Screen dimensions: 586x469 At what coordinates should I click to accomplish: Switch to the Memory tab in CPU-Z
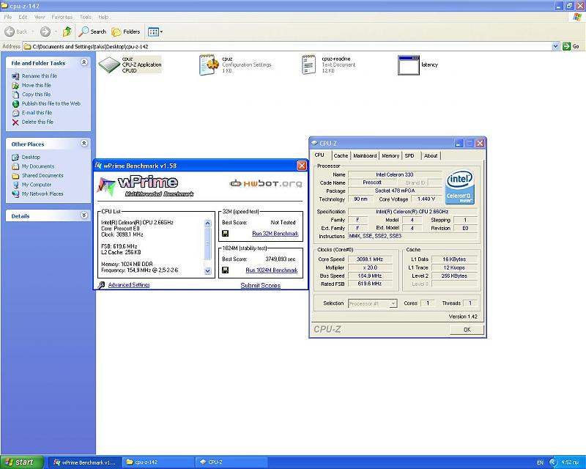coord(390,155)
